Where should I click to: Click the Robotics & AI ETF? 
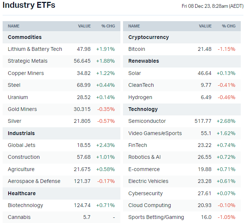coord(145,157)
